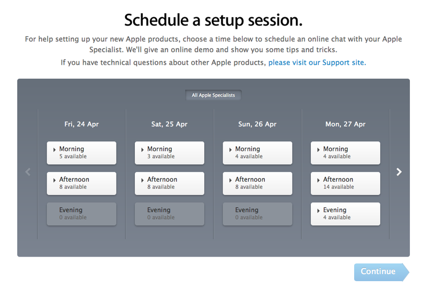Show next dates with right arrow
Viewport: 428px width, 286px height.
(x=399, y=172)
